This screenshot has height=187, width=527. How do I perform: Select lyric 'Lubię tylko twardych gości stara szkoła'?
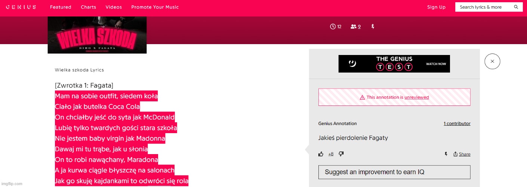[116, 128]
